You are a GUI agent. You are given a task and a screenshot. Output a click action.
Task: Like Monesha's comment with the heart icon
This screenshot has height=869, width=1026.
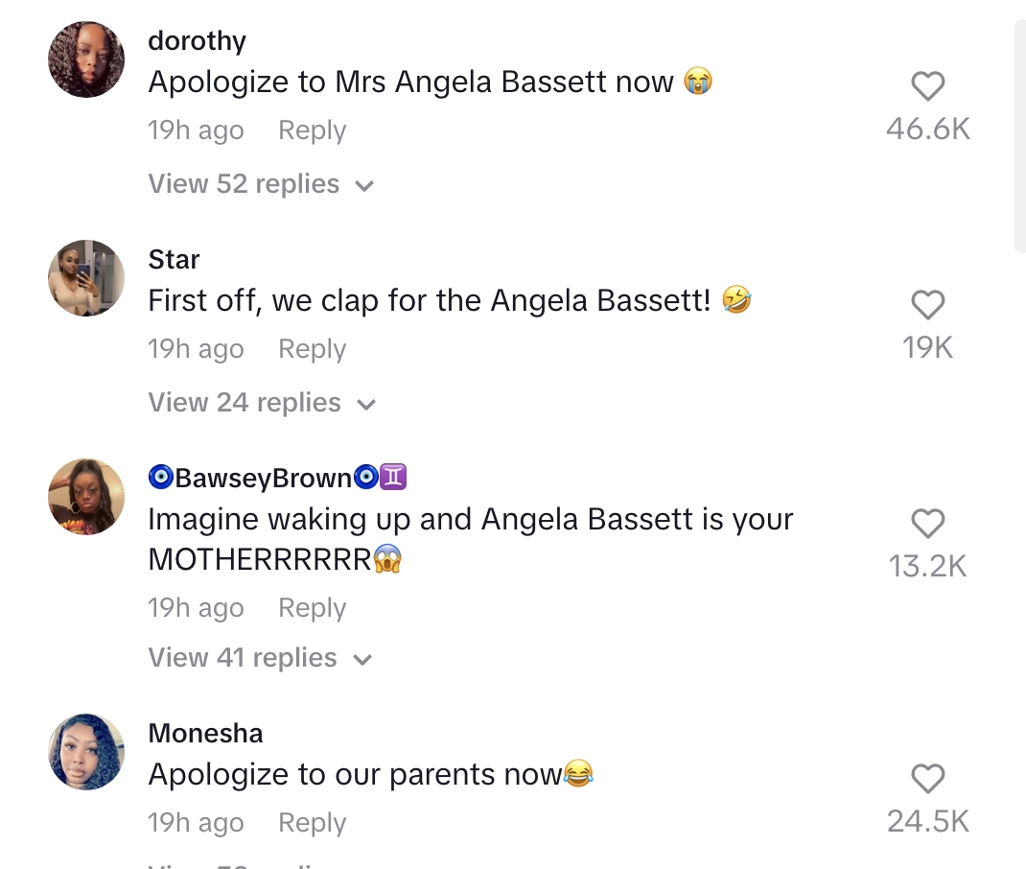click(x=927, y=779)
